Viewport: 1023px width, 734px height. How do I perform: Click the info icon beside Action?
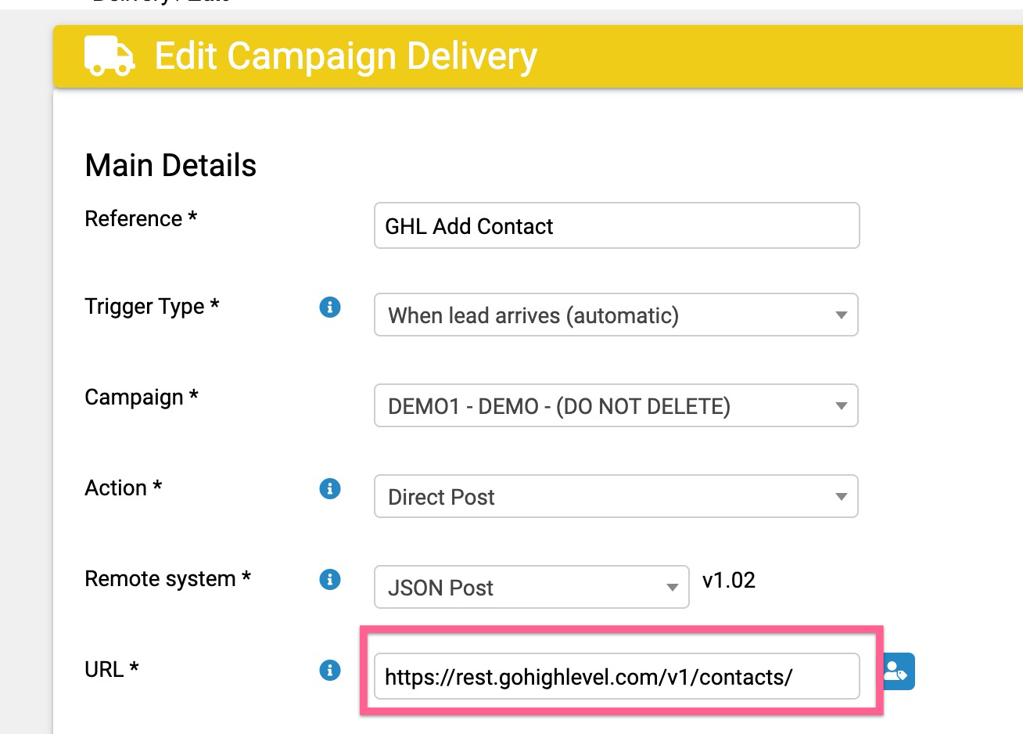point(330,488)
